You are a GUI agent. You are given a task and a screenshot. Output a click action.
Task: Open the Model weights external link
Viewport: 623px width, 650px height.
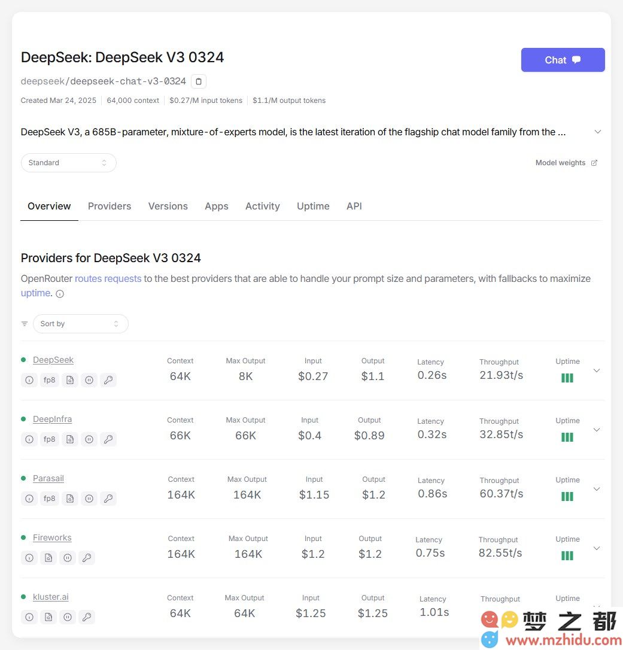coord(566,163)
